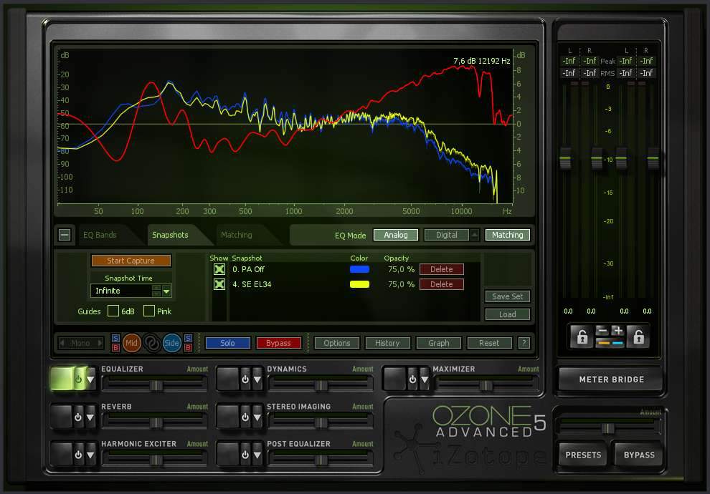
Task: Click the Side channel circle icon
Action: (172, 343)
